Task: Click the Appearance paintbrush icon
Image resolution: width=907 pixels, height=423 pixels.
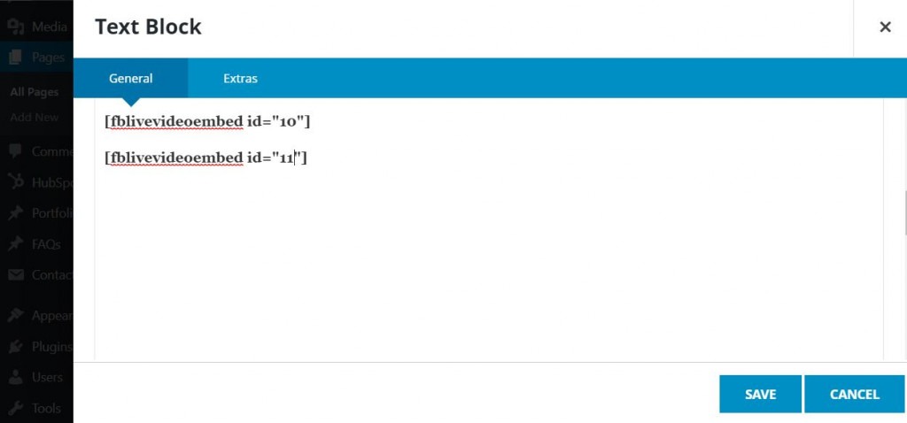Action: point(16,316)
